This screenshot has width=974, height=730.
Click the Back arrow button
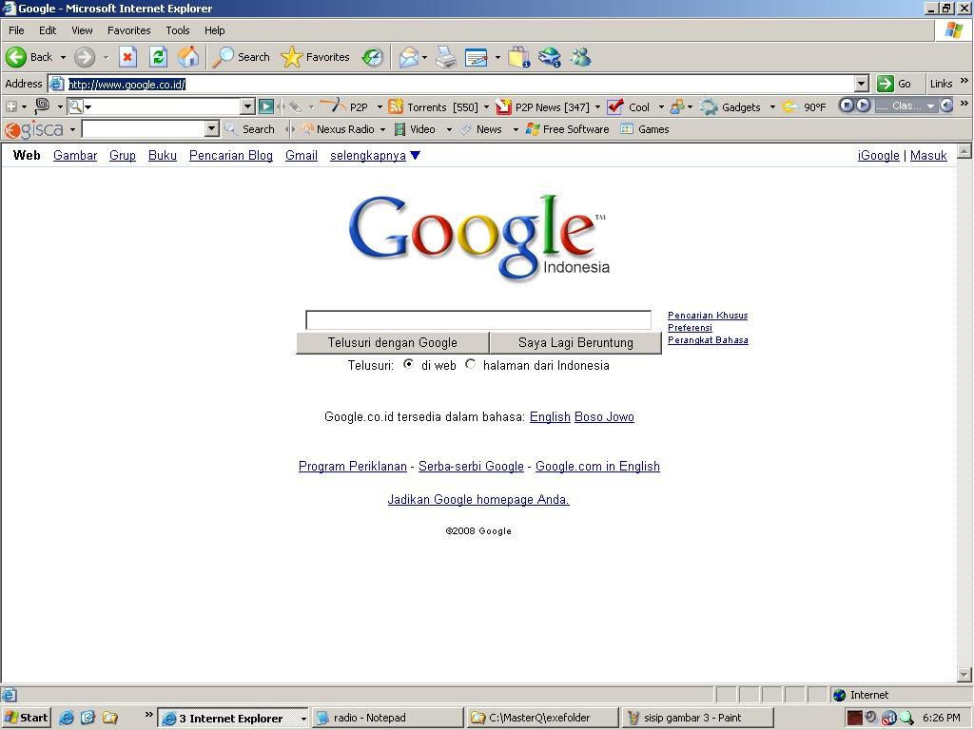click(x=29, y=57)
